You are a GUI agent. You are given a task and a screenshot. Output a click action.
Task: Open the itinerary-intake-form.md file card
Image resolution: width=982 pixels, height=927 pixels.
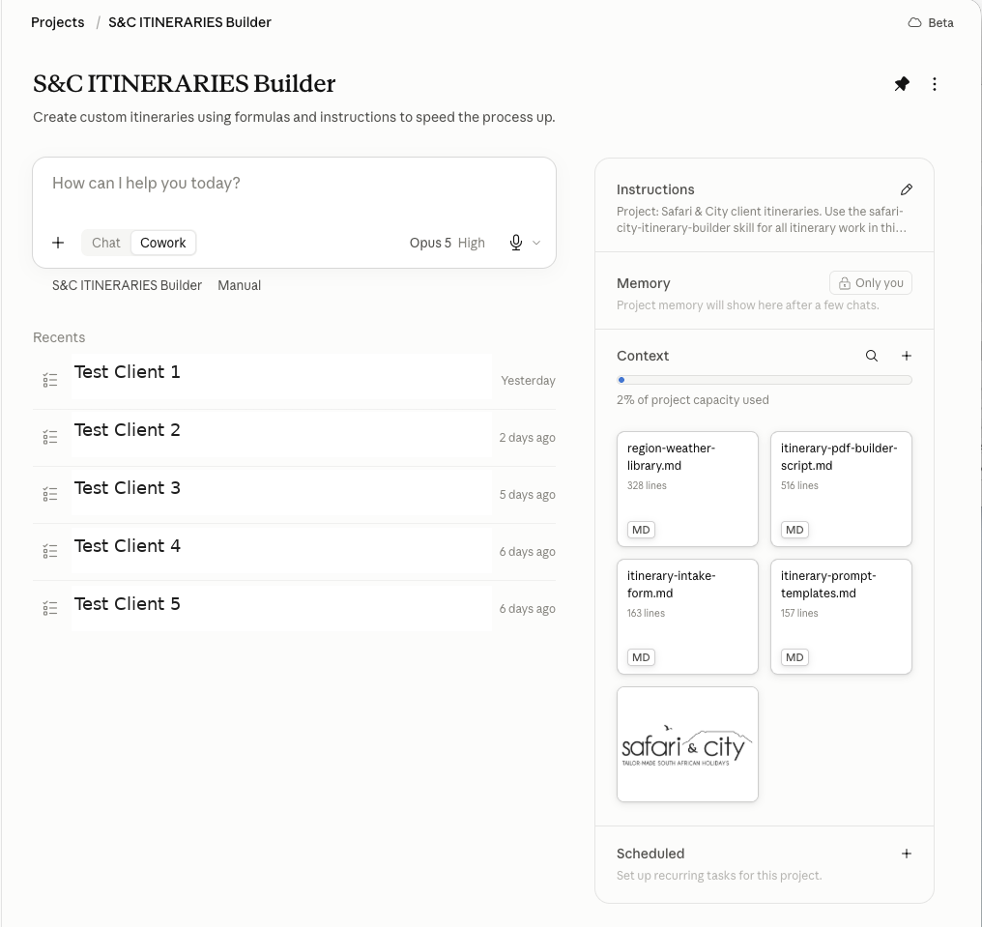tap(687, 617)
